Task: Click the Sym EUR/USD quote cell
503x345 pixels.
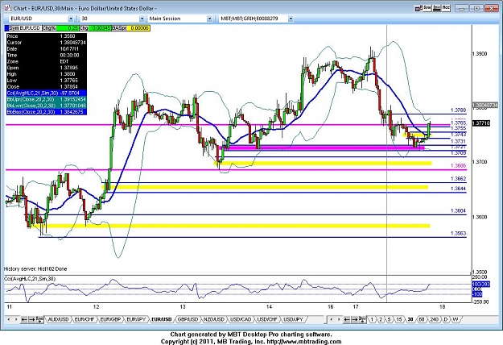Action: 23,28
